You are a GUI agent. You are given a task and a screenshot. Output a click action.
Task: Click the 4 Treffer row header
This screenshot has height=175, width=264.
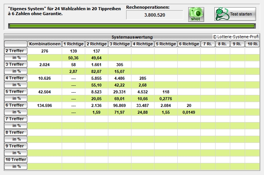16,78
